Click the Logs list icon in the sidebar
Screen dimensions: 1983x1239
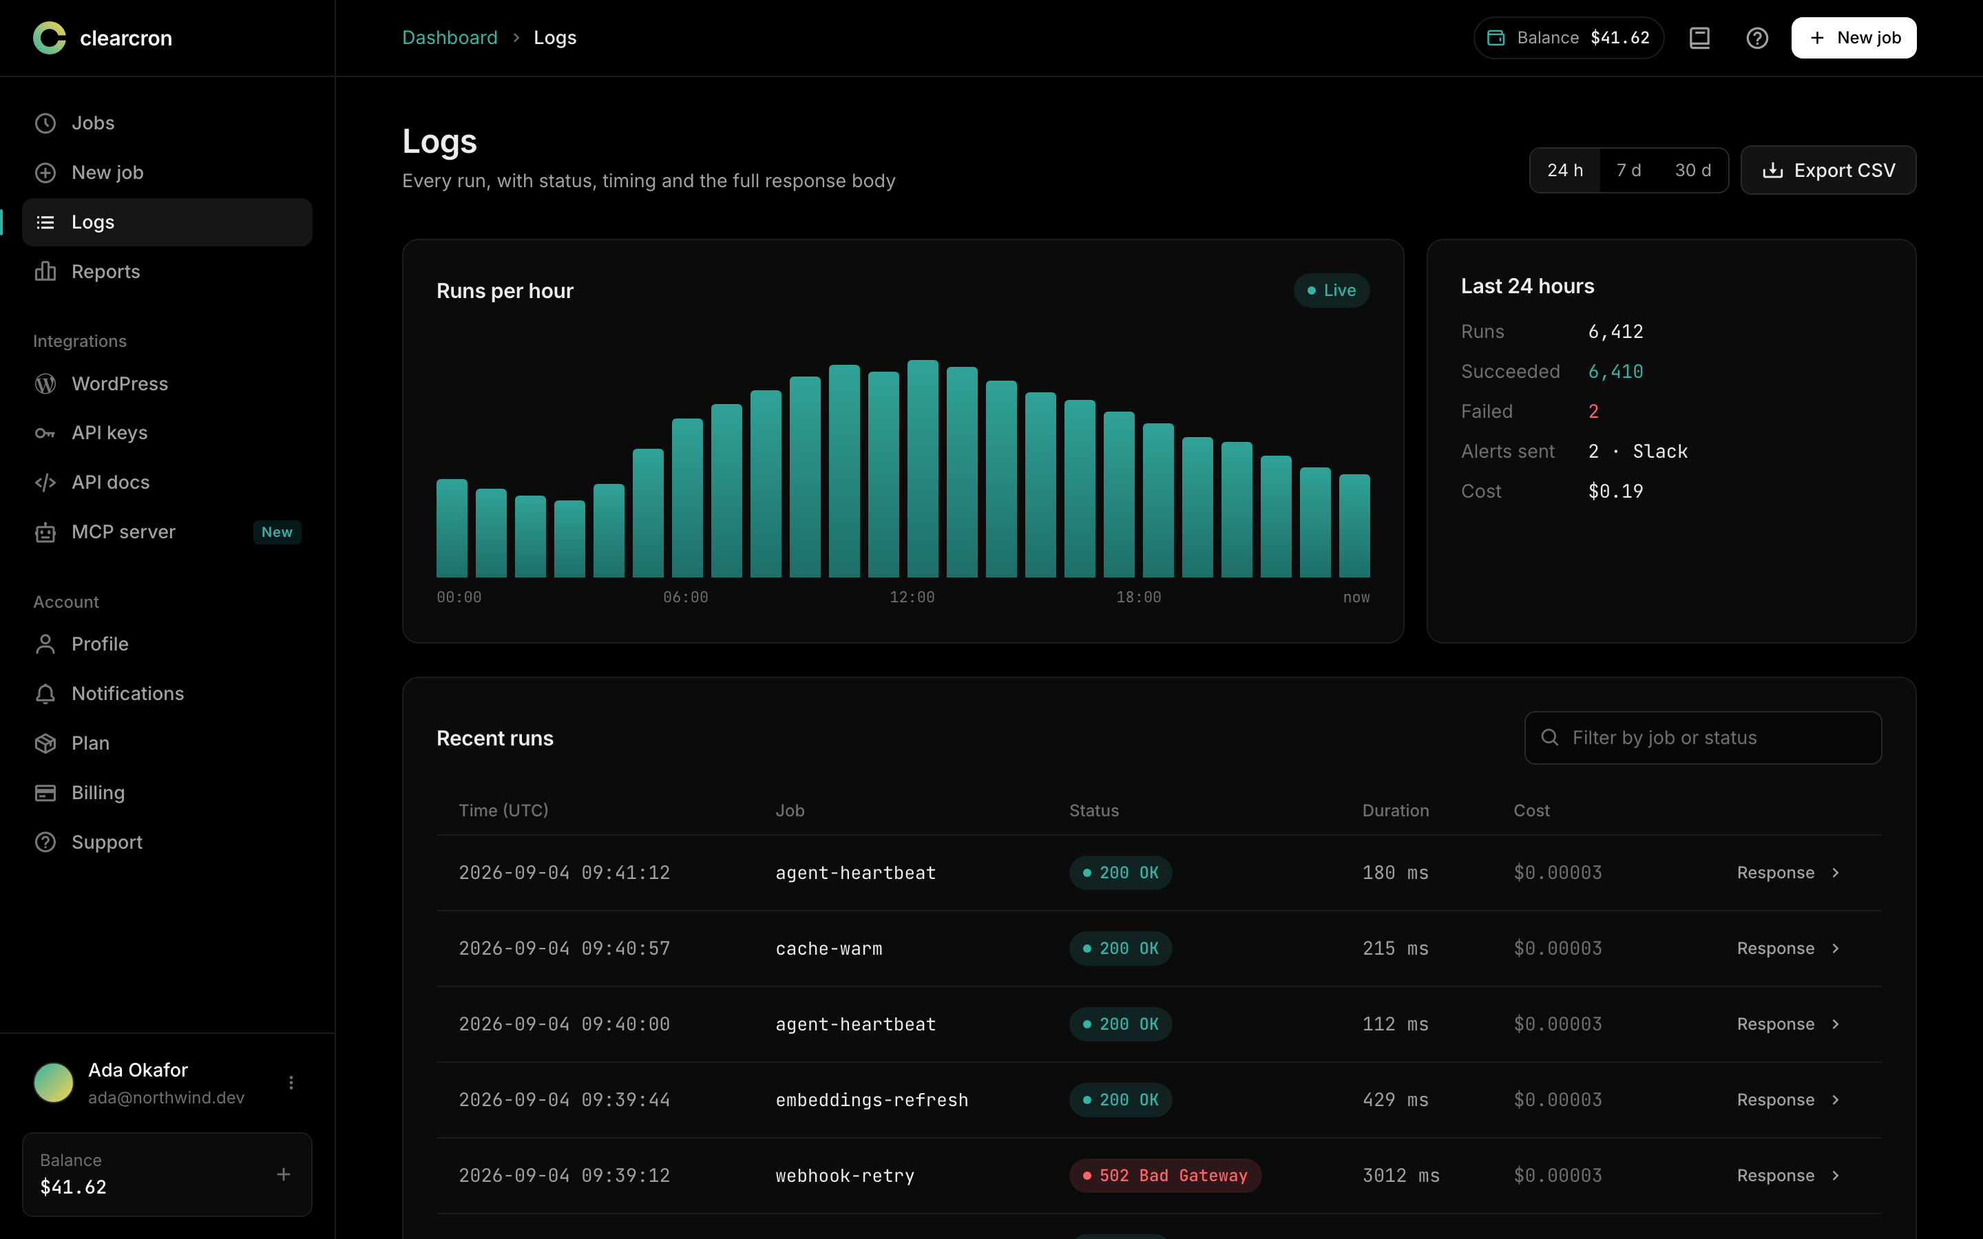(45, 222)
